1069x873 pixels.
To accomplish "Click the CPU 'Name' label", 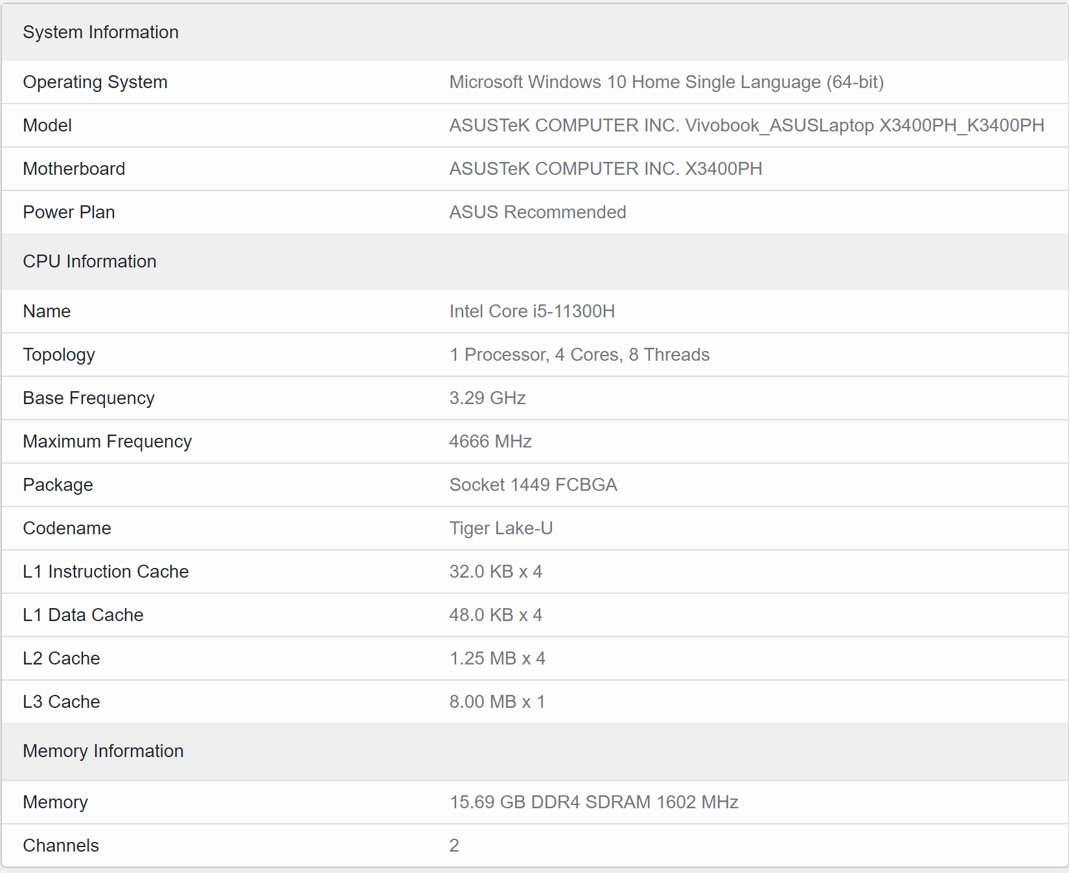I will pyautogui.click(x=47, y=312).
